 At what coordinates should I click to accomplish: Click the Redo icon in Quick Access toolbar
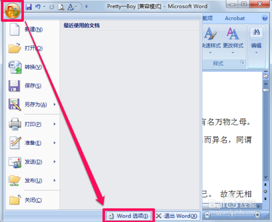[52, 7]
